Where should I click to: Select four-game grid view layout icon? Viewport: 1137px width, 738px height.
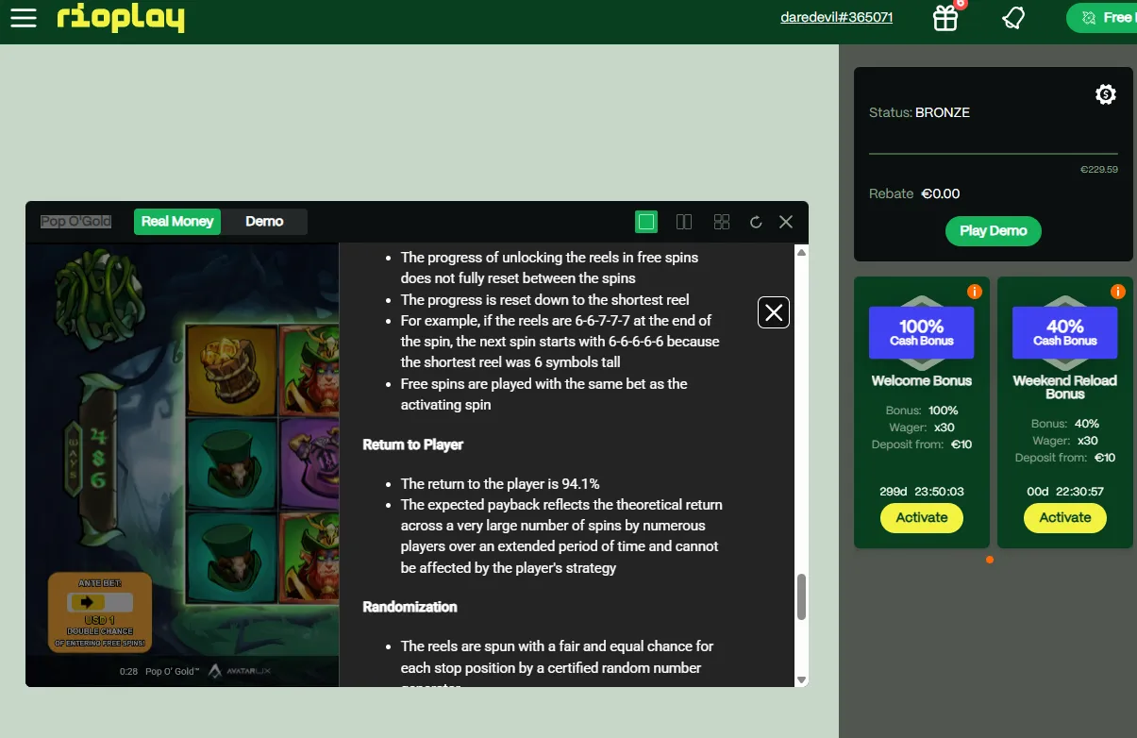click(722, 222)
